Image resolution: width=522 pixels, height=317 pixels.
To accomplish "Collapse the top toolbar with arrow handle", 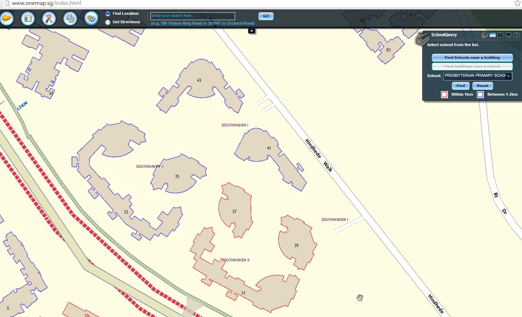I will [x=252, y=31].
